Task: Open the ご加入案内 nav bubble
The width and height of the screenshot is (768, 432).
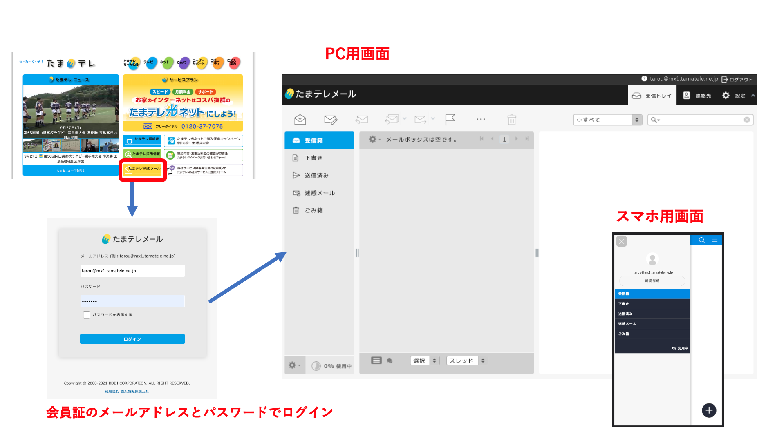Action: pos(233,62)
